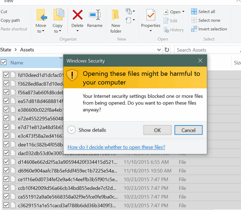Image resolution: width=241 pixels, height=210 pixels.
Task: Click the Select all ribbon command
Action: 203,12
